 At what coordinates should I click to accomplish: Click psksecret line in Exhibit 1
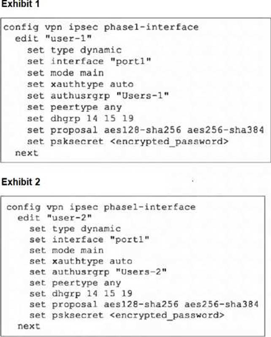[x=127, y=142]
